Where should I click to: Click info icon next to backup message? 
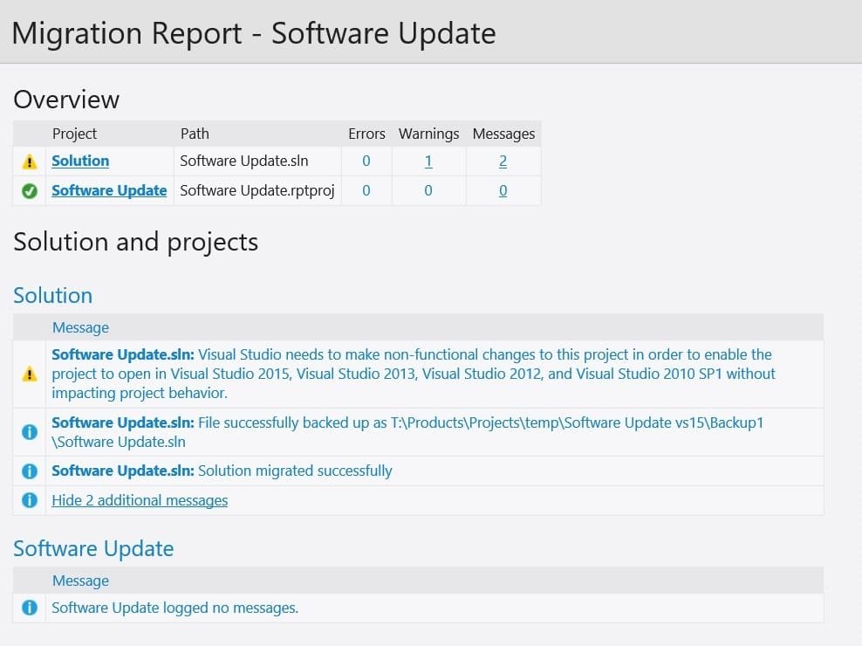click(29, 432)
